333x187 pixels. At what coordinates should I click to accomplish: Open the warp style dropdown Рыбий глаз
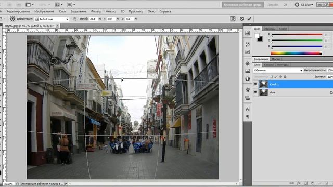(52, 19)
